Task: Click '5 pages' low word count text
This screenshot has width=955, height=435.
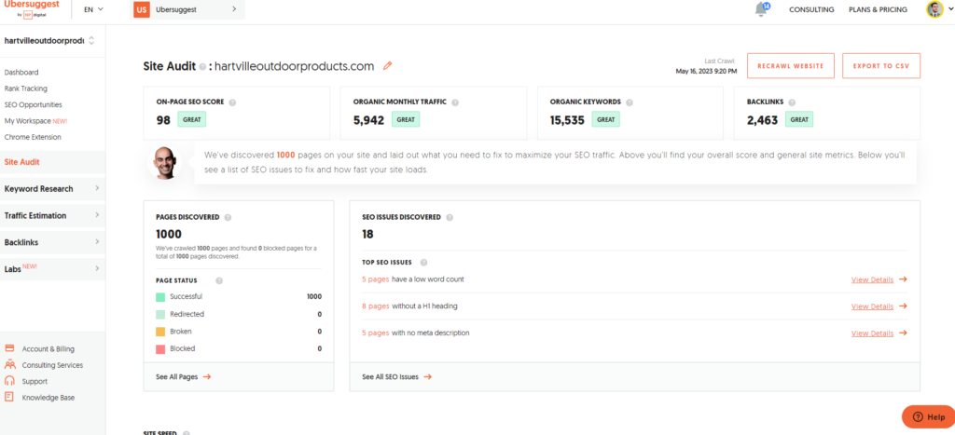Action: (375, 279)
